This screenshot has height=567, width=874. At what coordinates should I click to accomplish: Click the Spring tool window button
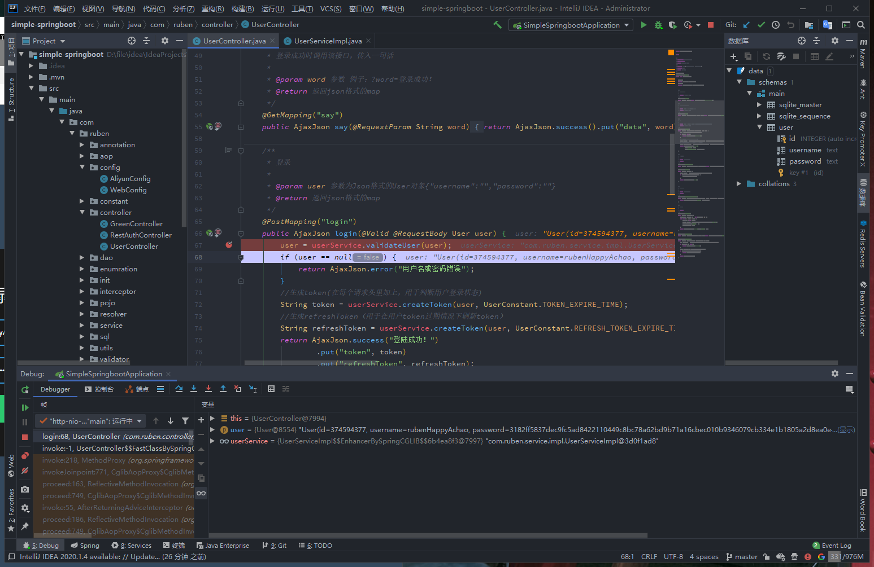point(85,546)
